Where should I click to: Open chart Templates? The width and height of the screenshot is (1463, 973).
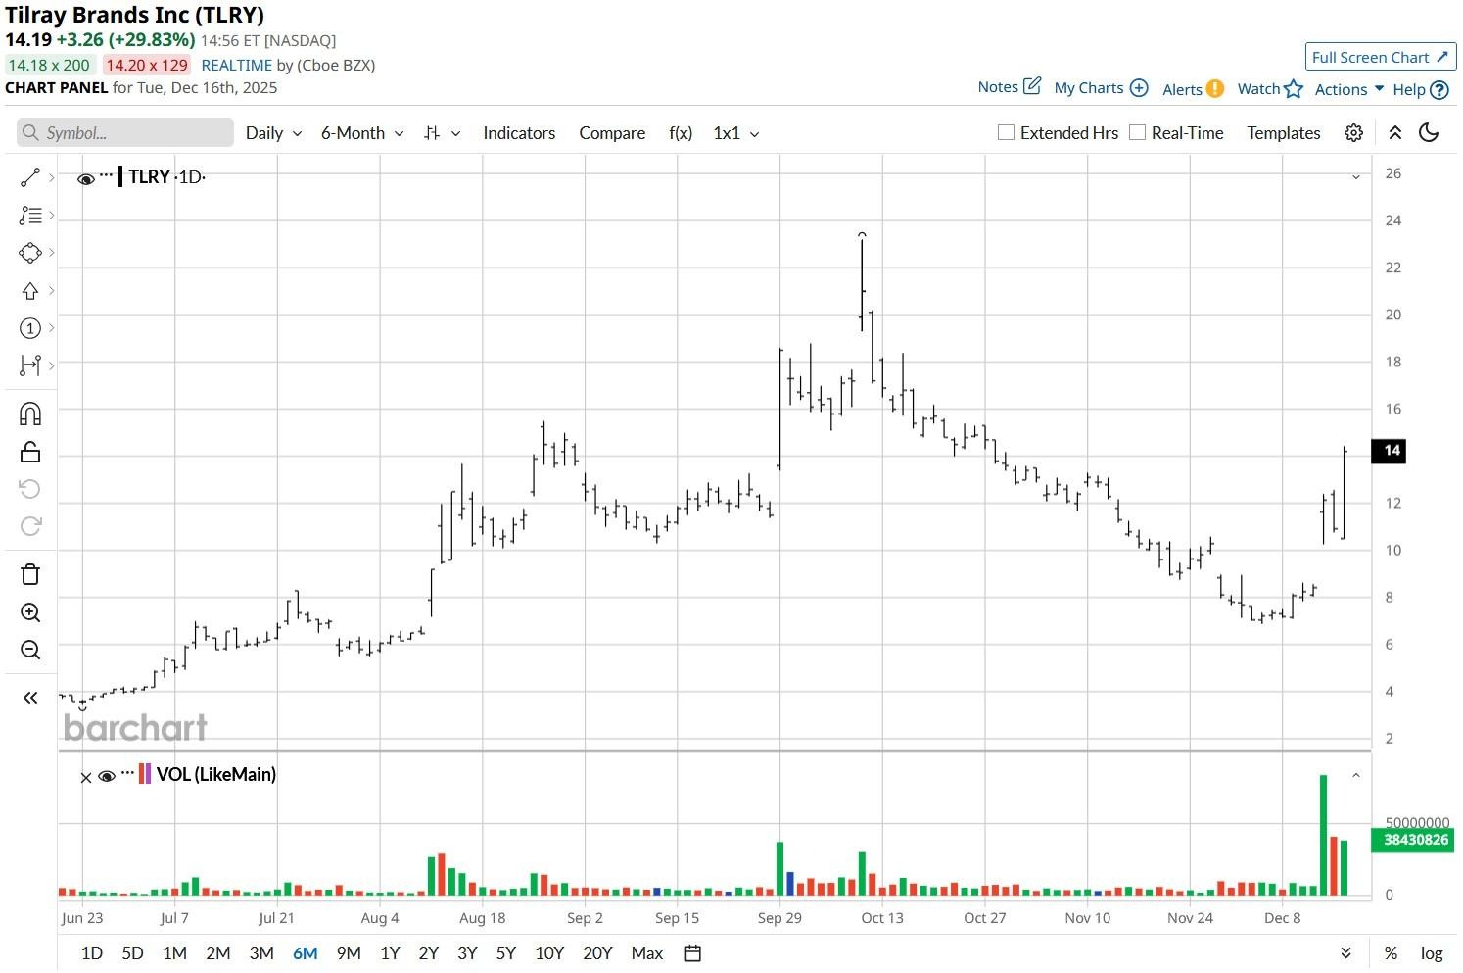pos(1284,133)
